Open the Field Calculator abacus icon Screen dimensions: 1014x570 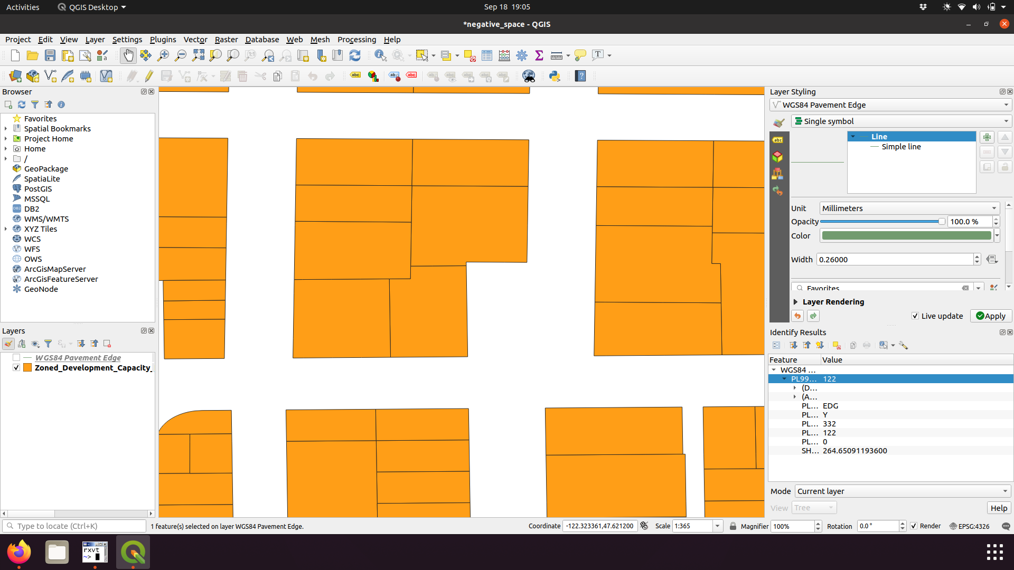tap(504, 55)
